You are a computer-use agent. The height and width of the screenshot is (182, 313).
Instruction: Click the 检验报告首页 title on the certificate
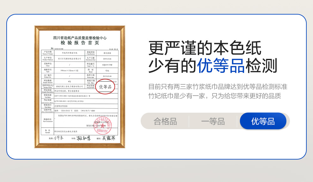80,43
